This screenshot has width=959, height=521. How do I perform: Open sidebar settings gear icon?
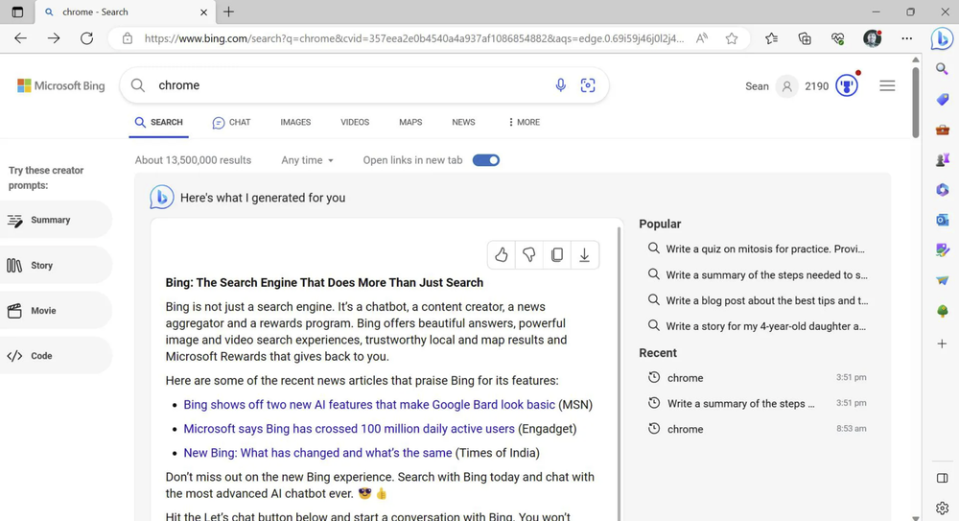point(942,508)
